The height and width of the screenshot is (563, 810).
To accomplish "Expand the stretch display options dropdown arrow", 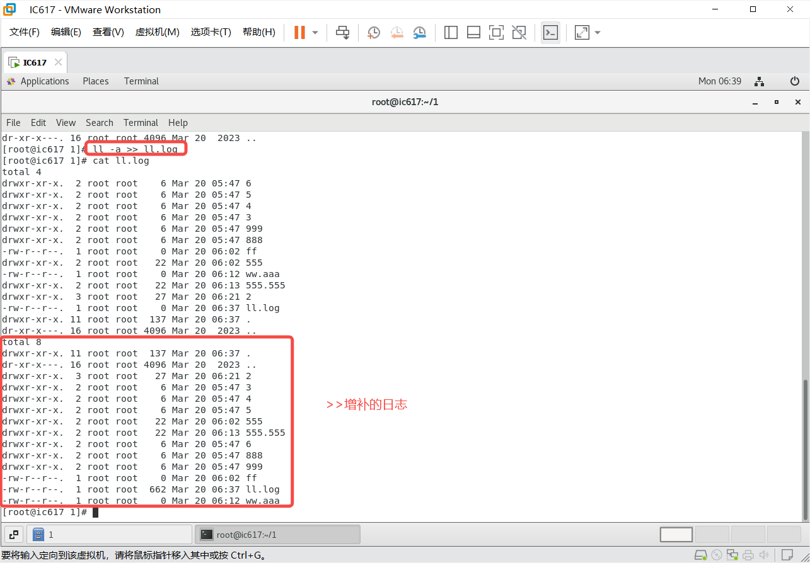I will tap(598, 32).
